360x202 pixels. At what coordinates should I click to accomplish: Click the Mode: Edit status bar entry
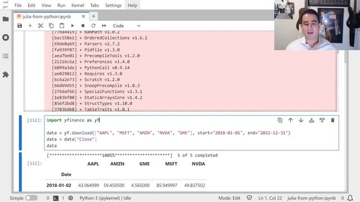229,198
